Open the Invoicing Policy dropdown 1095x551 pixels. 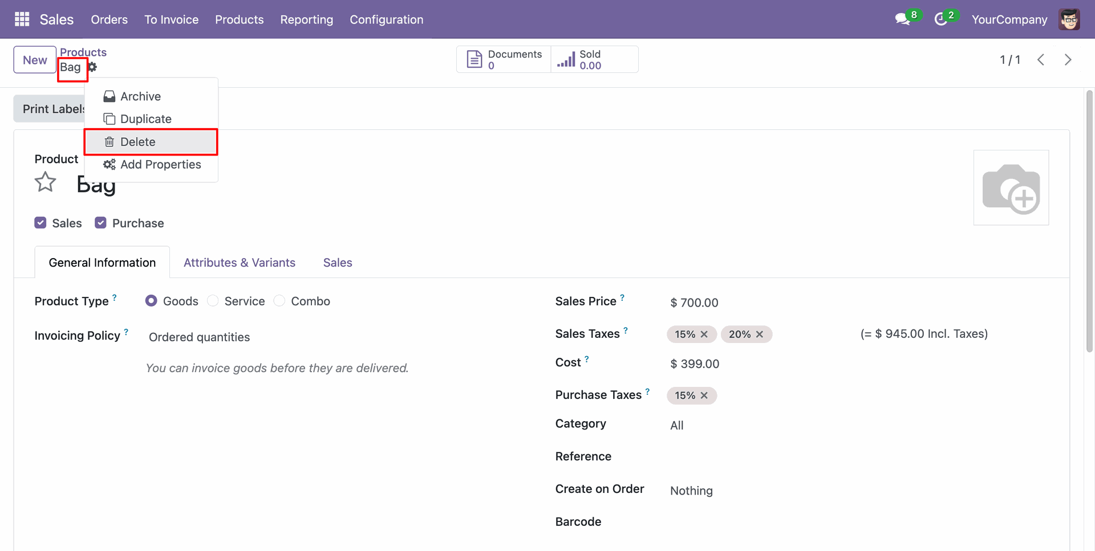coord(200,337)
